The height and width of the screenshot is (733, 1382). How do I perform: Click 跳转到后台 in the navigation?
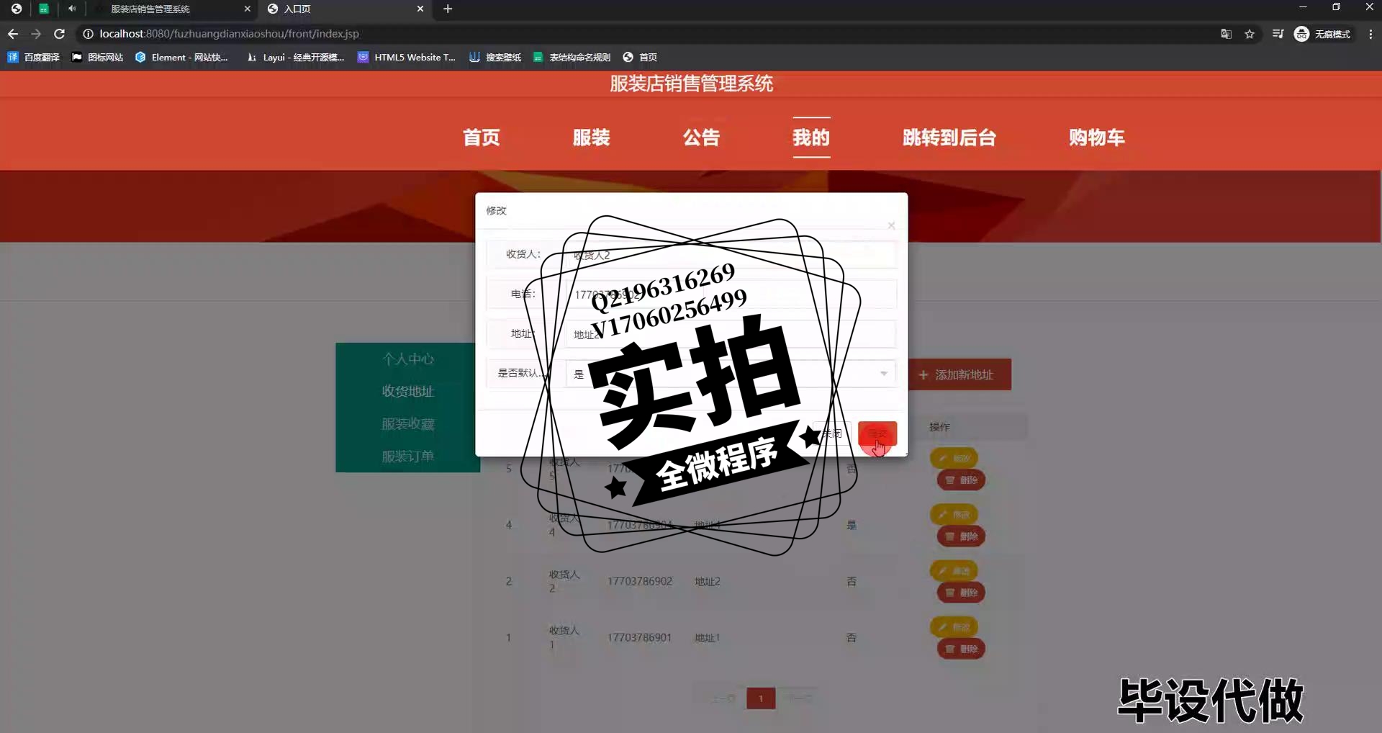pyautogui.click(x=949, y=137)
